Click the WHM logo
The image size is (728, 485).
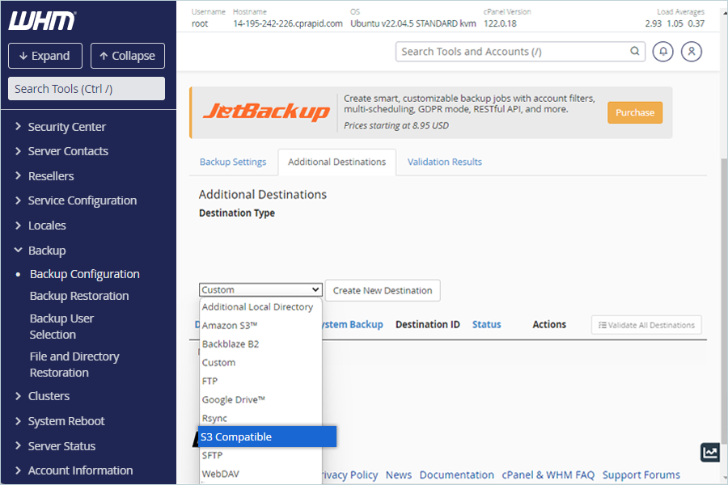(42, 21)
